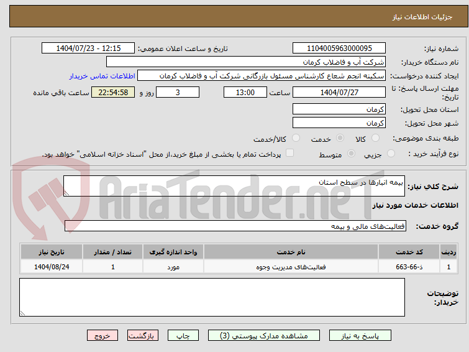Open مشاهده مدارک پیوستی (3) button

(x=264, y=336)
